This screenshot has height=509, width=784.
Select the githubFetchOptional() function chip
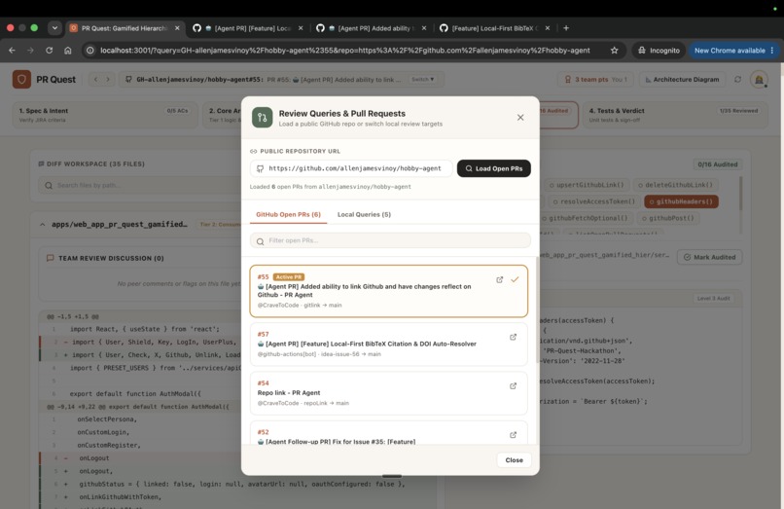588,218
